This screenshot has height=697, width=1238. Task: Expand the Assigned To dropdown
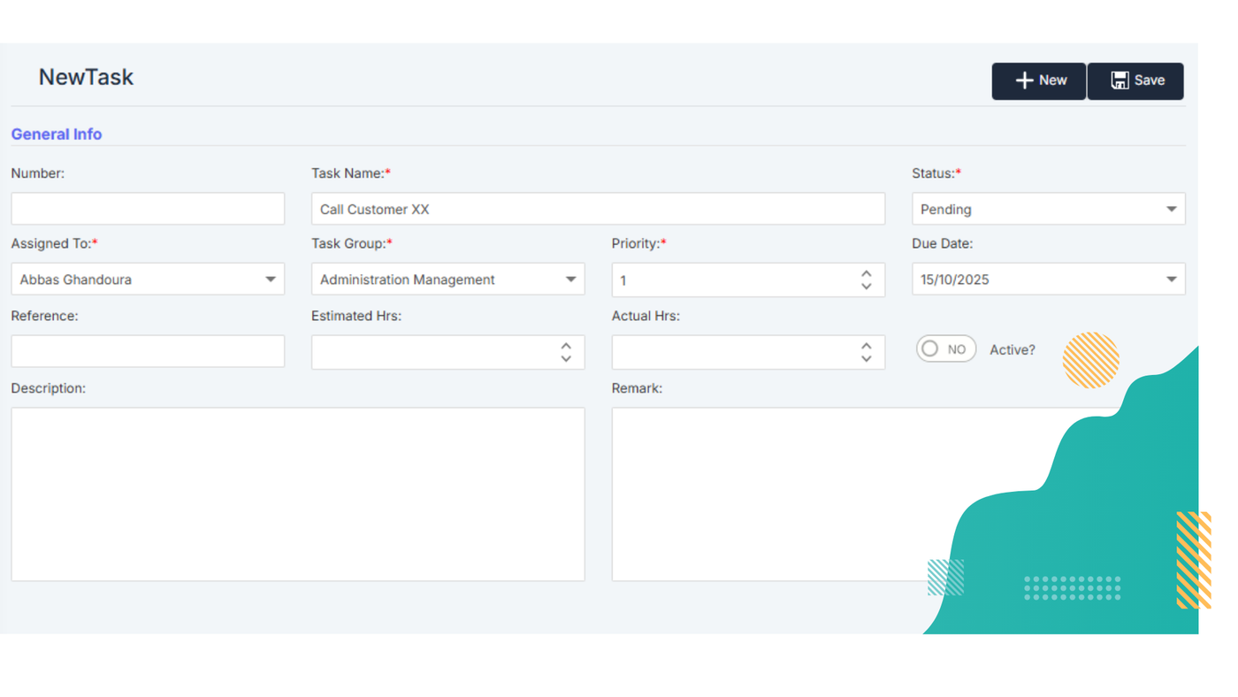[x=271, y=280]
